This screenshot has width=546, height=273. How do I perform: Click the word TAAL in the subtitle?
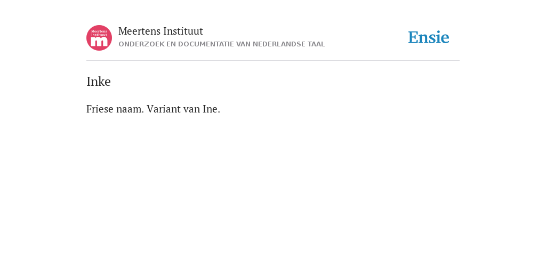(x=316, y=44)
